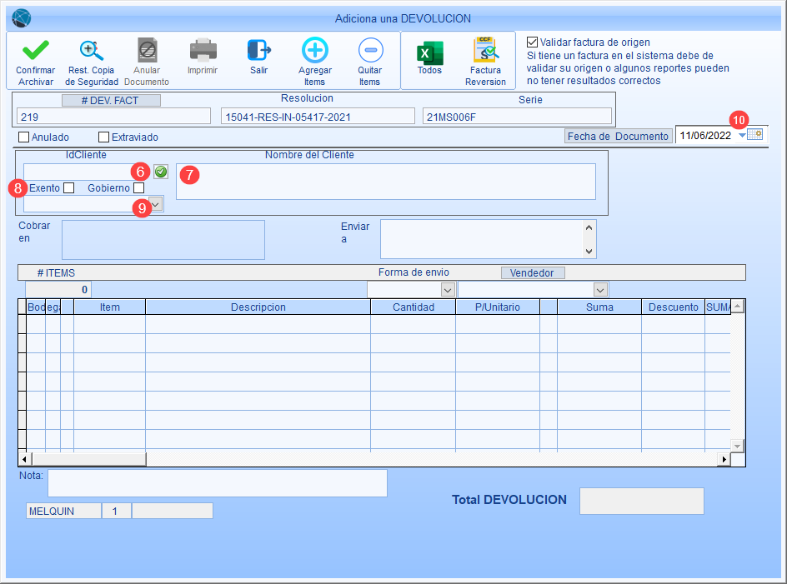The width and height of the screenshot is (787, 584).
Task: Click the Vendedor button
Action: (533, 273)
